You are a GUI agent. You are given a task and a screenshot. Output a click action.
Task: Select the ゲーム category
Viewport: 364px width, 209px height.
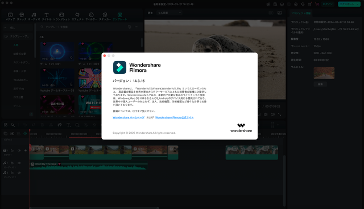point(16,106)
